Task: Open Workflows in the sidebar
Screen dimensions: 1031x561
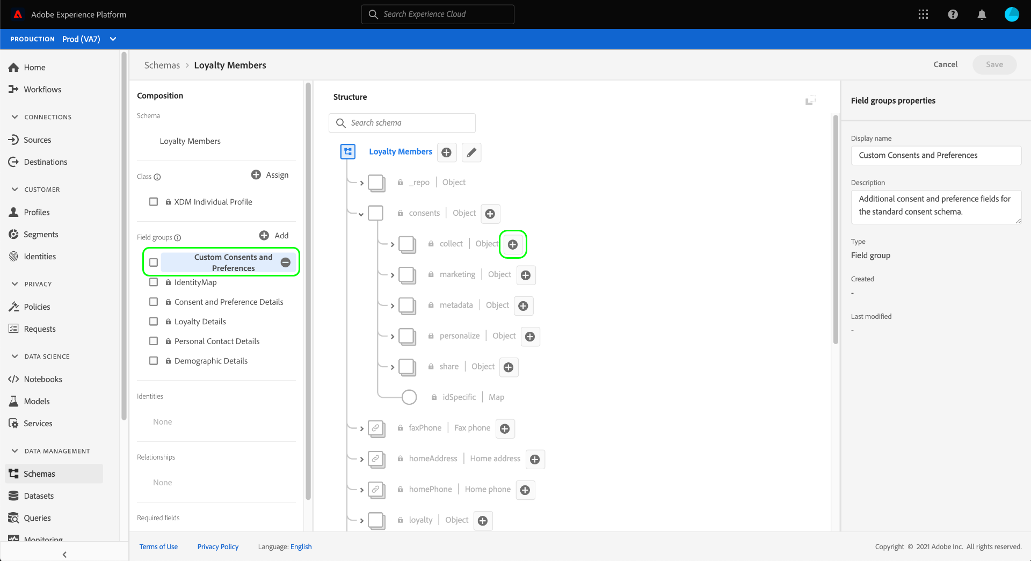Action: pyautogui.click(x=42, y=90)
